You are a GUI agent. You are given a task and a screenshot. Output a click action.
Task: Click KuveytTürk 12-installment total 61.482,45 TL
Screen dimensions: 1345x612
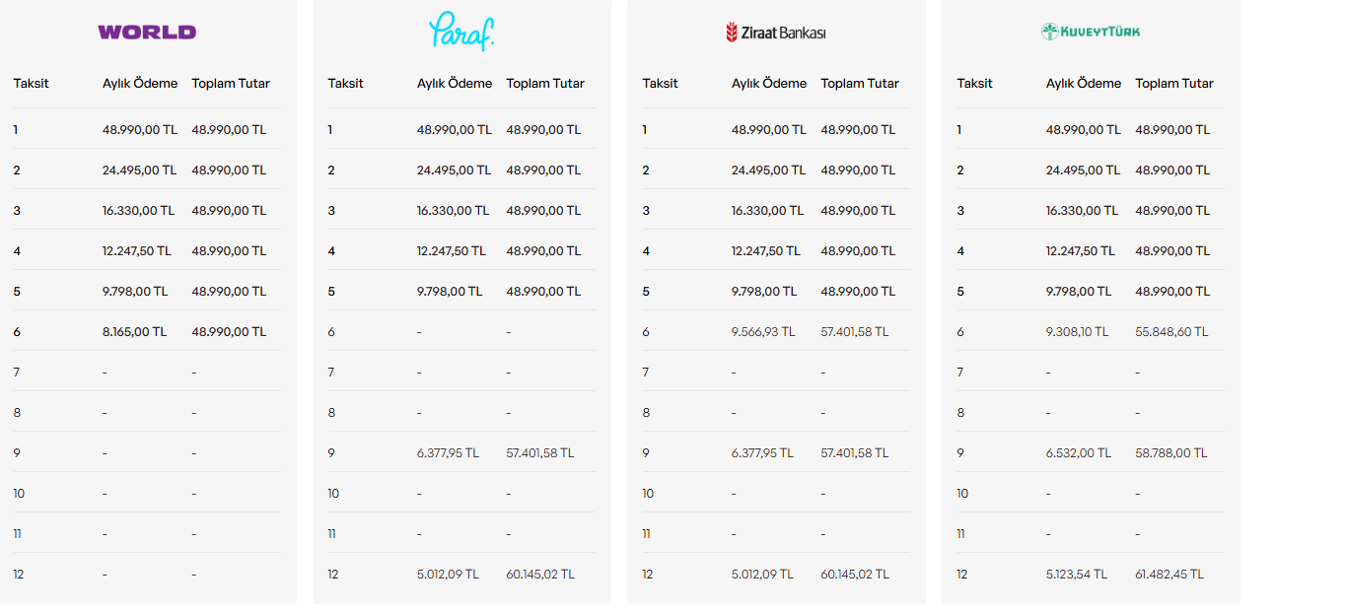(x=1169, y=575)
